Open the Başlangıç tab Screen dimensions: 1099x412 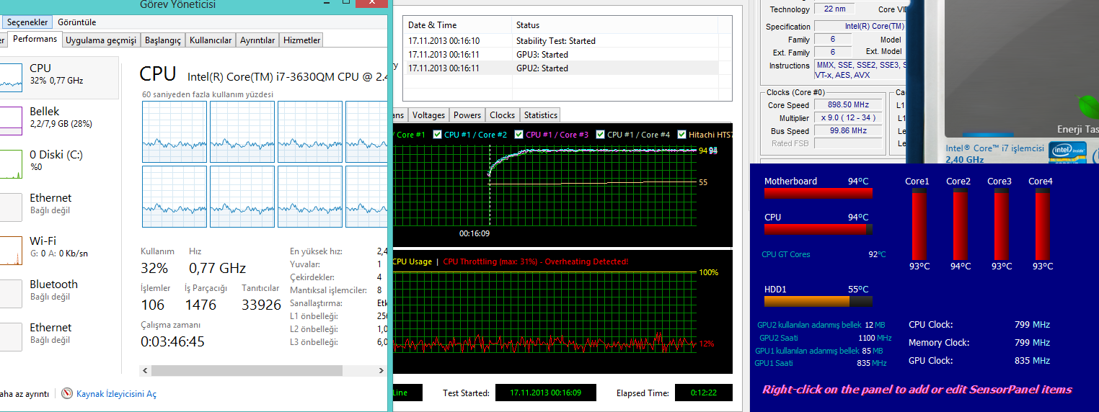click(x=162, y=40)
